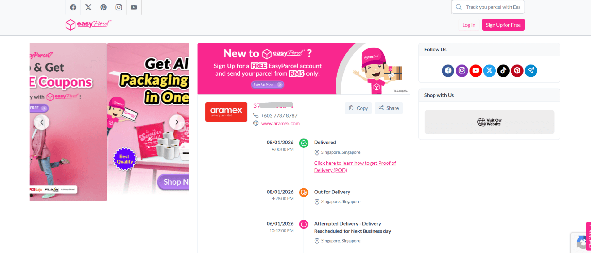Image resolution: width=591 pixels, height=253 pixels.
Task: Click the Aramex courier logo
Action: coord(226,112)
